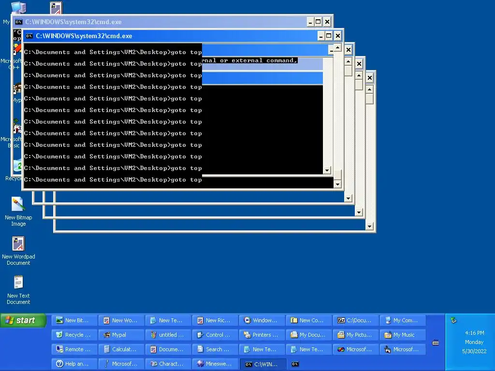Click the front cmd window scrollbar thumb

coord(337,174)
